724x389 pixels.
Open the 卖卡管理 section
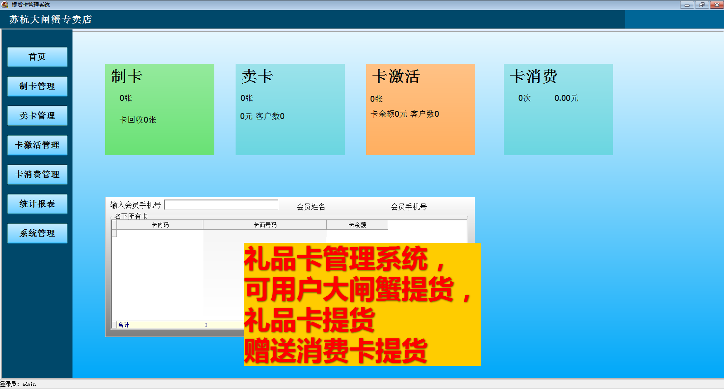(x=37, y=116)
